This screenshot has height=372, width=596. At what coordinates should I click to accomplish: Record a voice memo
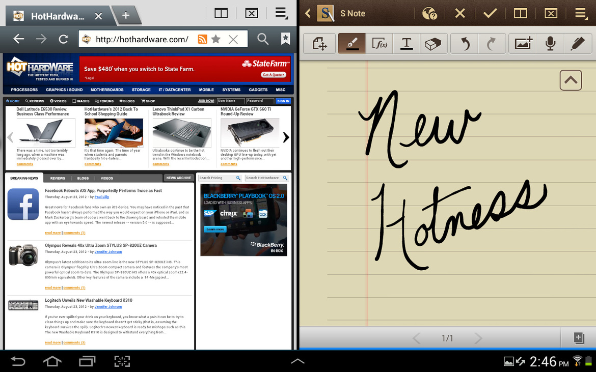point(550,44)
